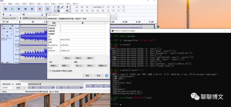This screenshot has width=231, height=107.
Task: Start recording with the red Record button
Action: tap(40, 9)
